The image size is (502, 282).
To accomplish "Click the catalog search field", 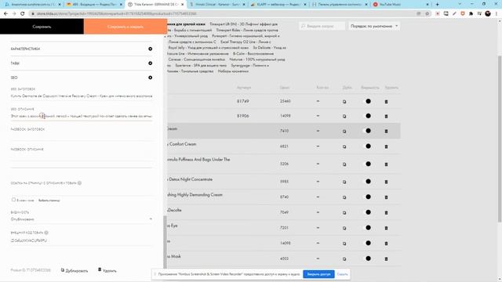I will (x=322, y=26).
